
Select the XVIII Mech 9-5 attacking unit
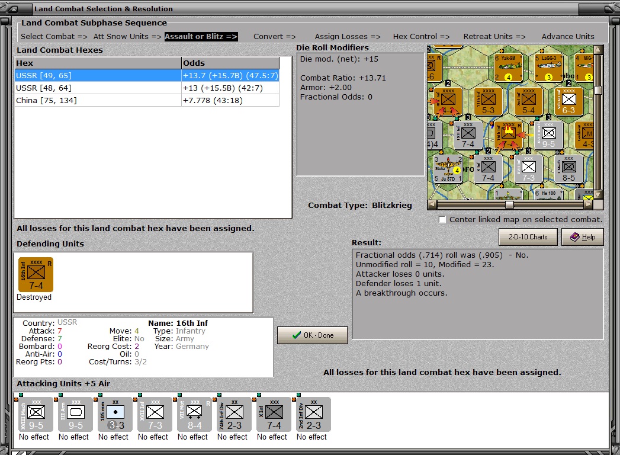coord(36,415)
